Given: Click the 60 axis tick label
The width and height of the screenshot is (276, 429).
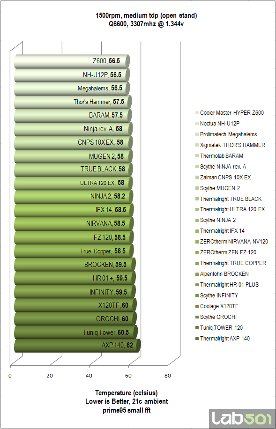Looking at the screenshot, I should click(128, 376).
